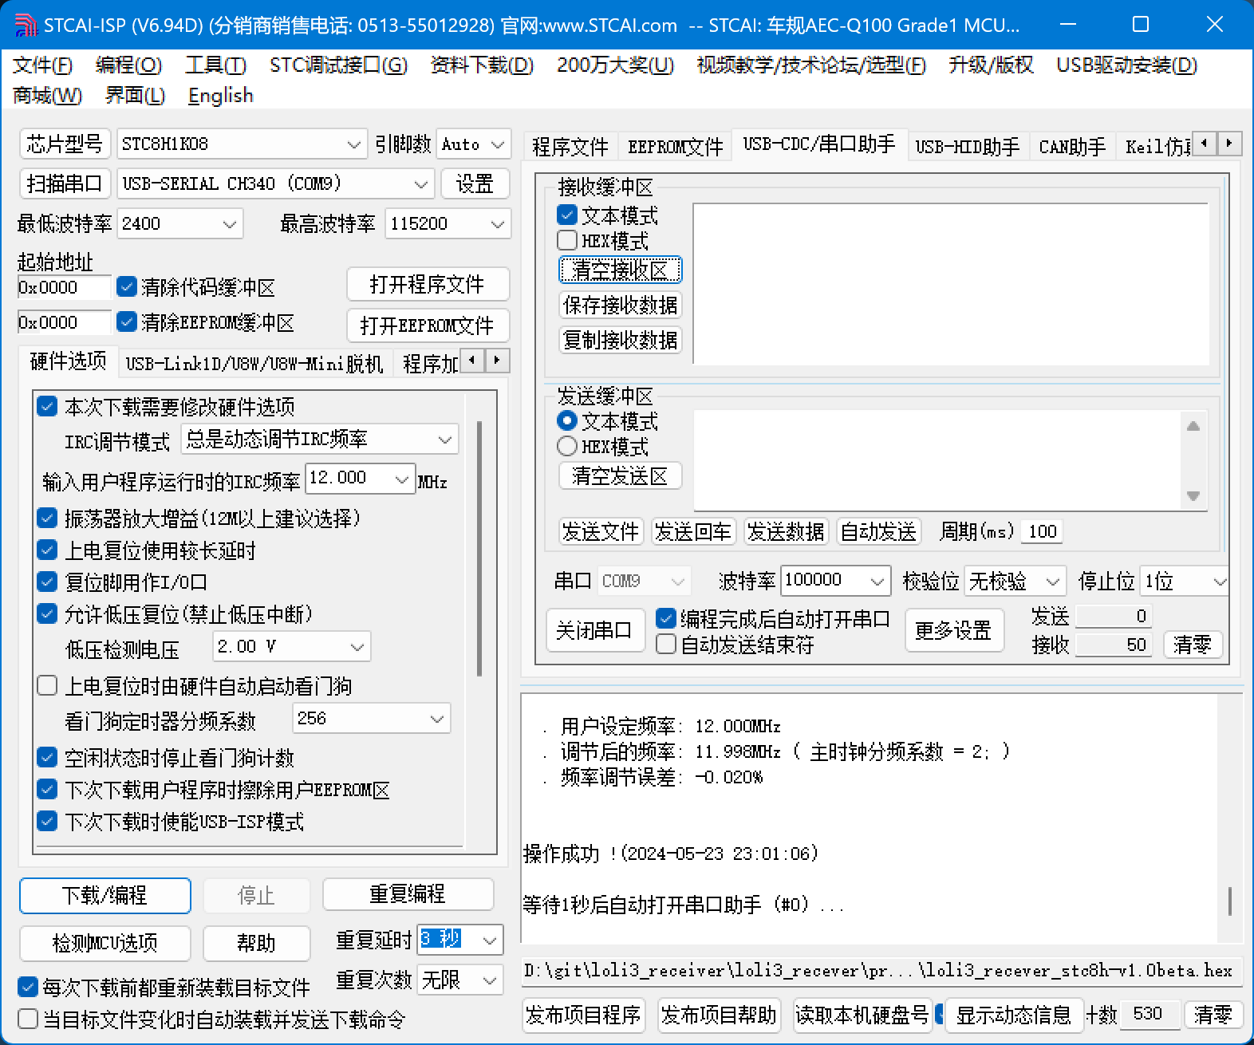Switch to the EEPROM文件 tab
Screen dimensions: 1254x1045
point(675,147)
